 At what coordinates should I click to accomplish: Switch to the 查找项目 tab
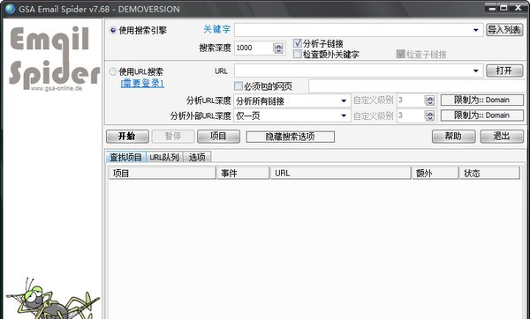click(125, 157)
